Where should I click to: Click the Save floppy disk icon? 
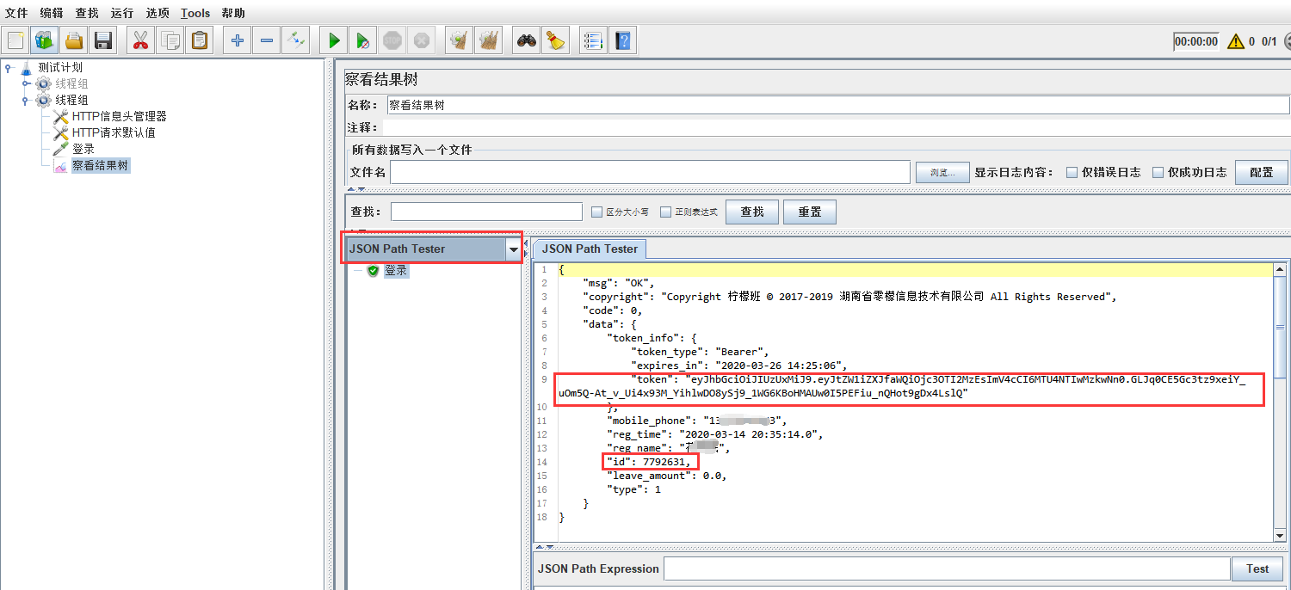click(103, 40)
